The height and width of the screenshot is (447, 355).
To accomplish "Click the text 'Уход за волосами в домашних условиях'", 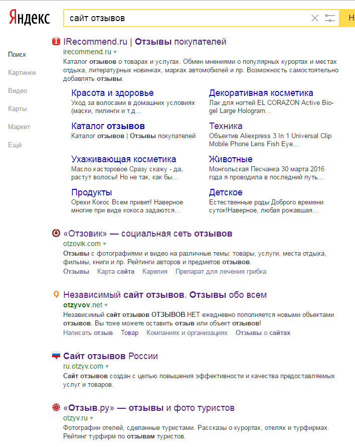I will (133, 106).
